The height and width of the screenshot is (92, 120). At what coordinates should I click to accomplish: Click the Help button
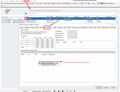(113, 87)
